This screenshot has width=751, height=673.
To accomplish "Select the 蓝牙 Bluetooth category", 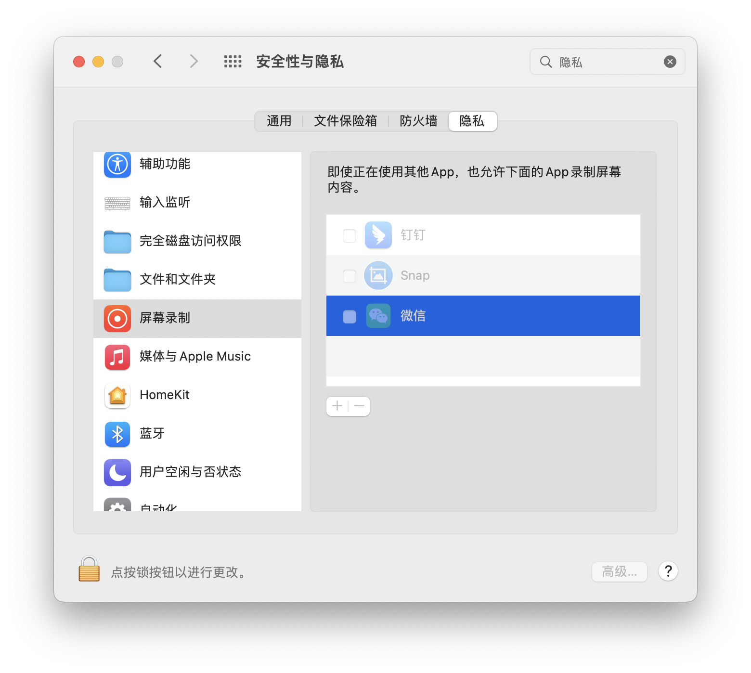I will 197,434.
